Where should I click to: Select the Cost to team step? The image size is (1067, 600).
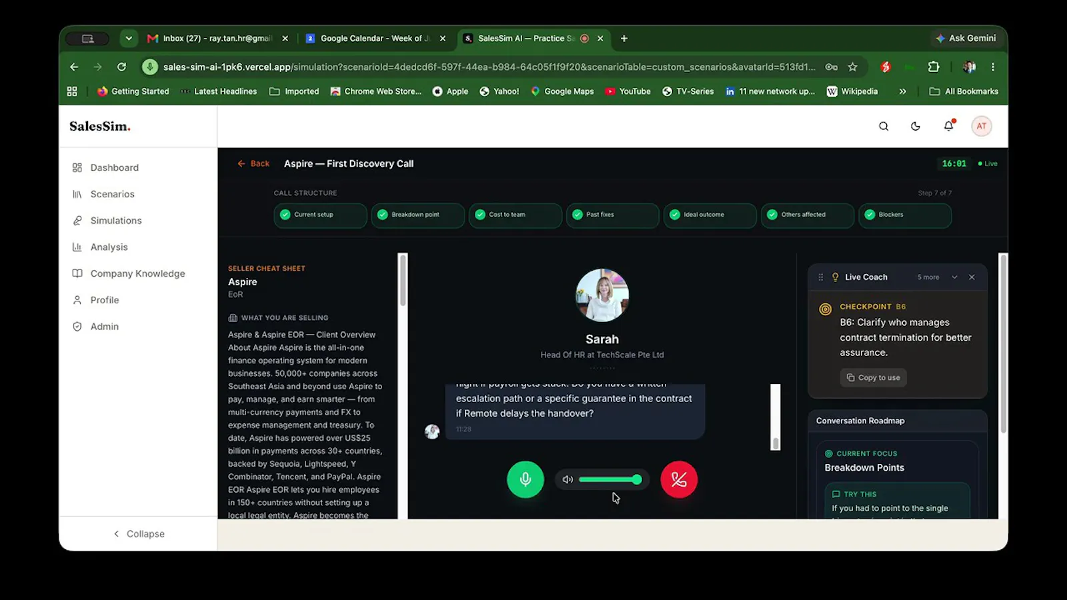(515, 215)
